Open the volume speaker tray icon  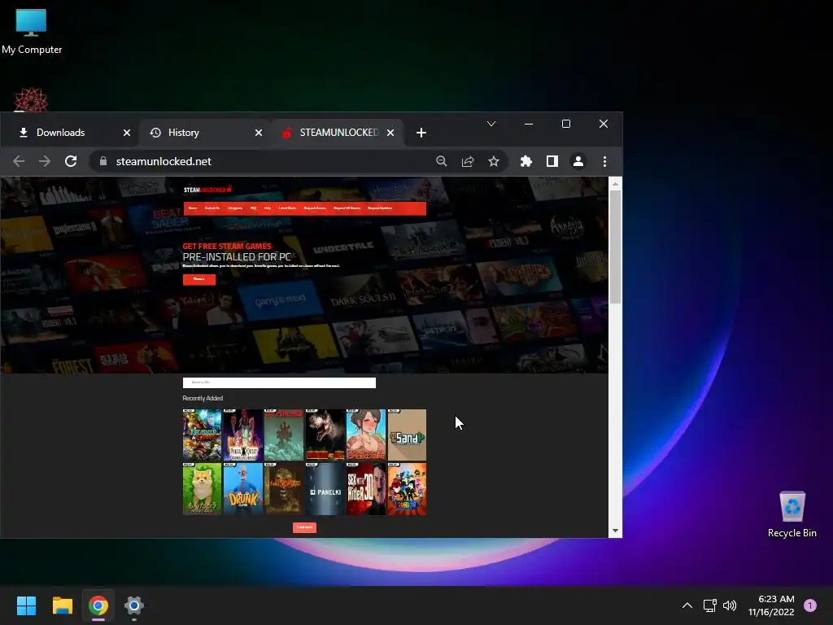730,605
